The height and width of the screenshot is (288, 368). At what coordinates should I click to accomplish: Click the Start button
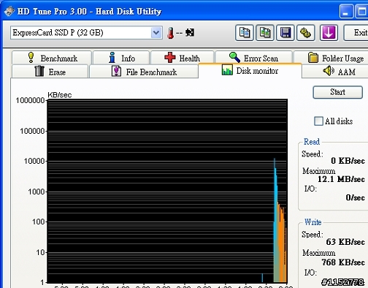tap(337, 92)
